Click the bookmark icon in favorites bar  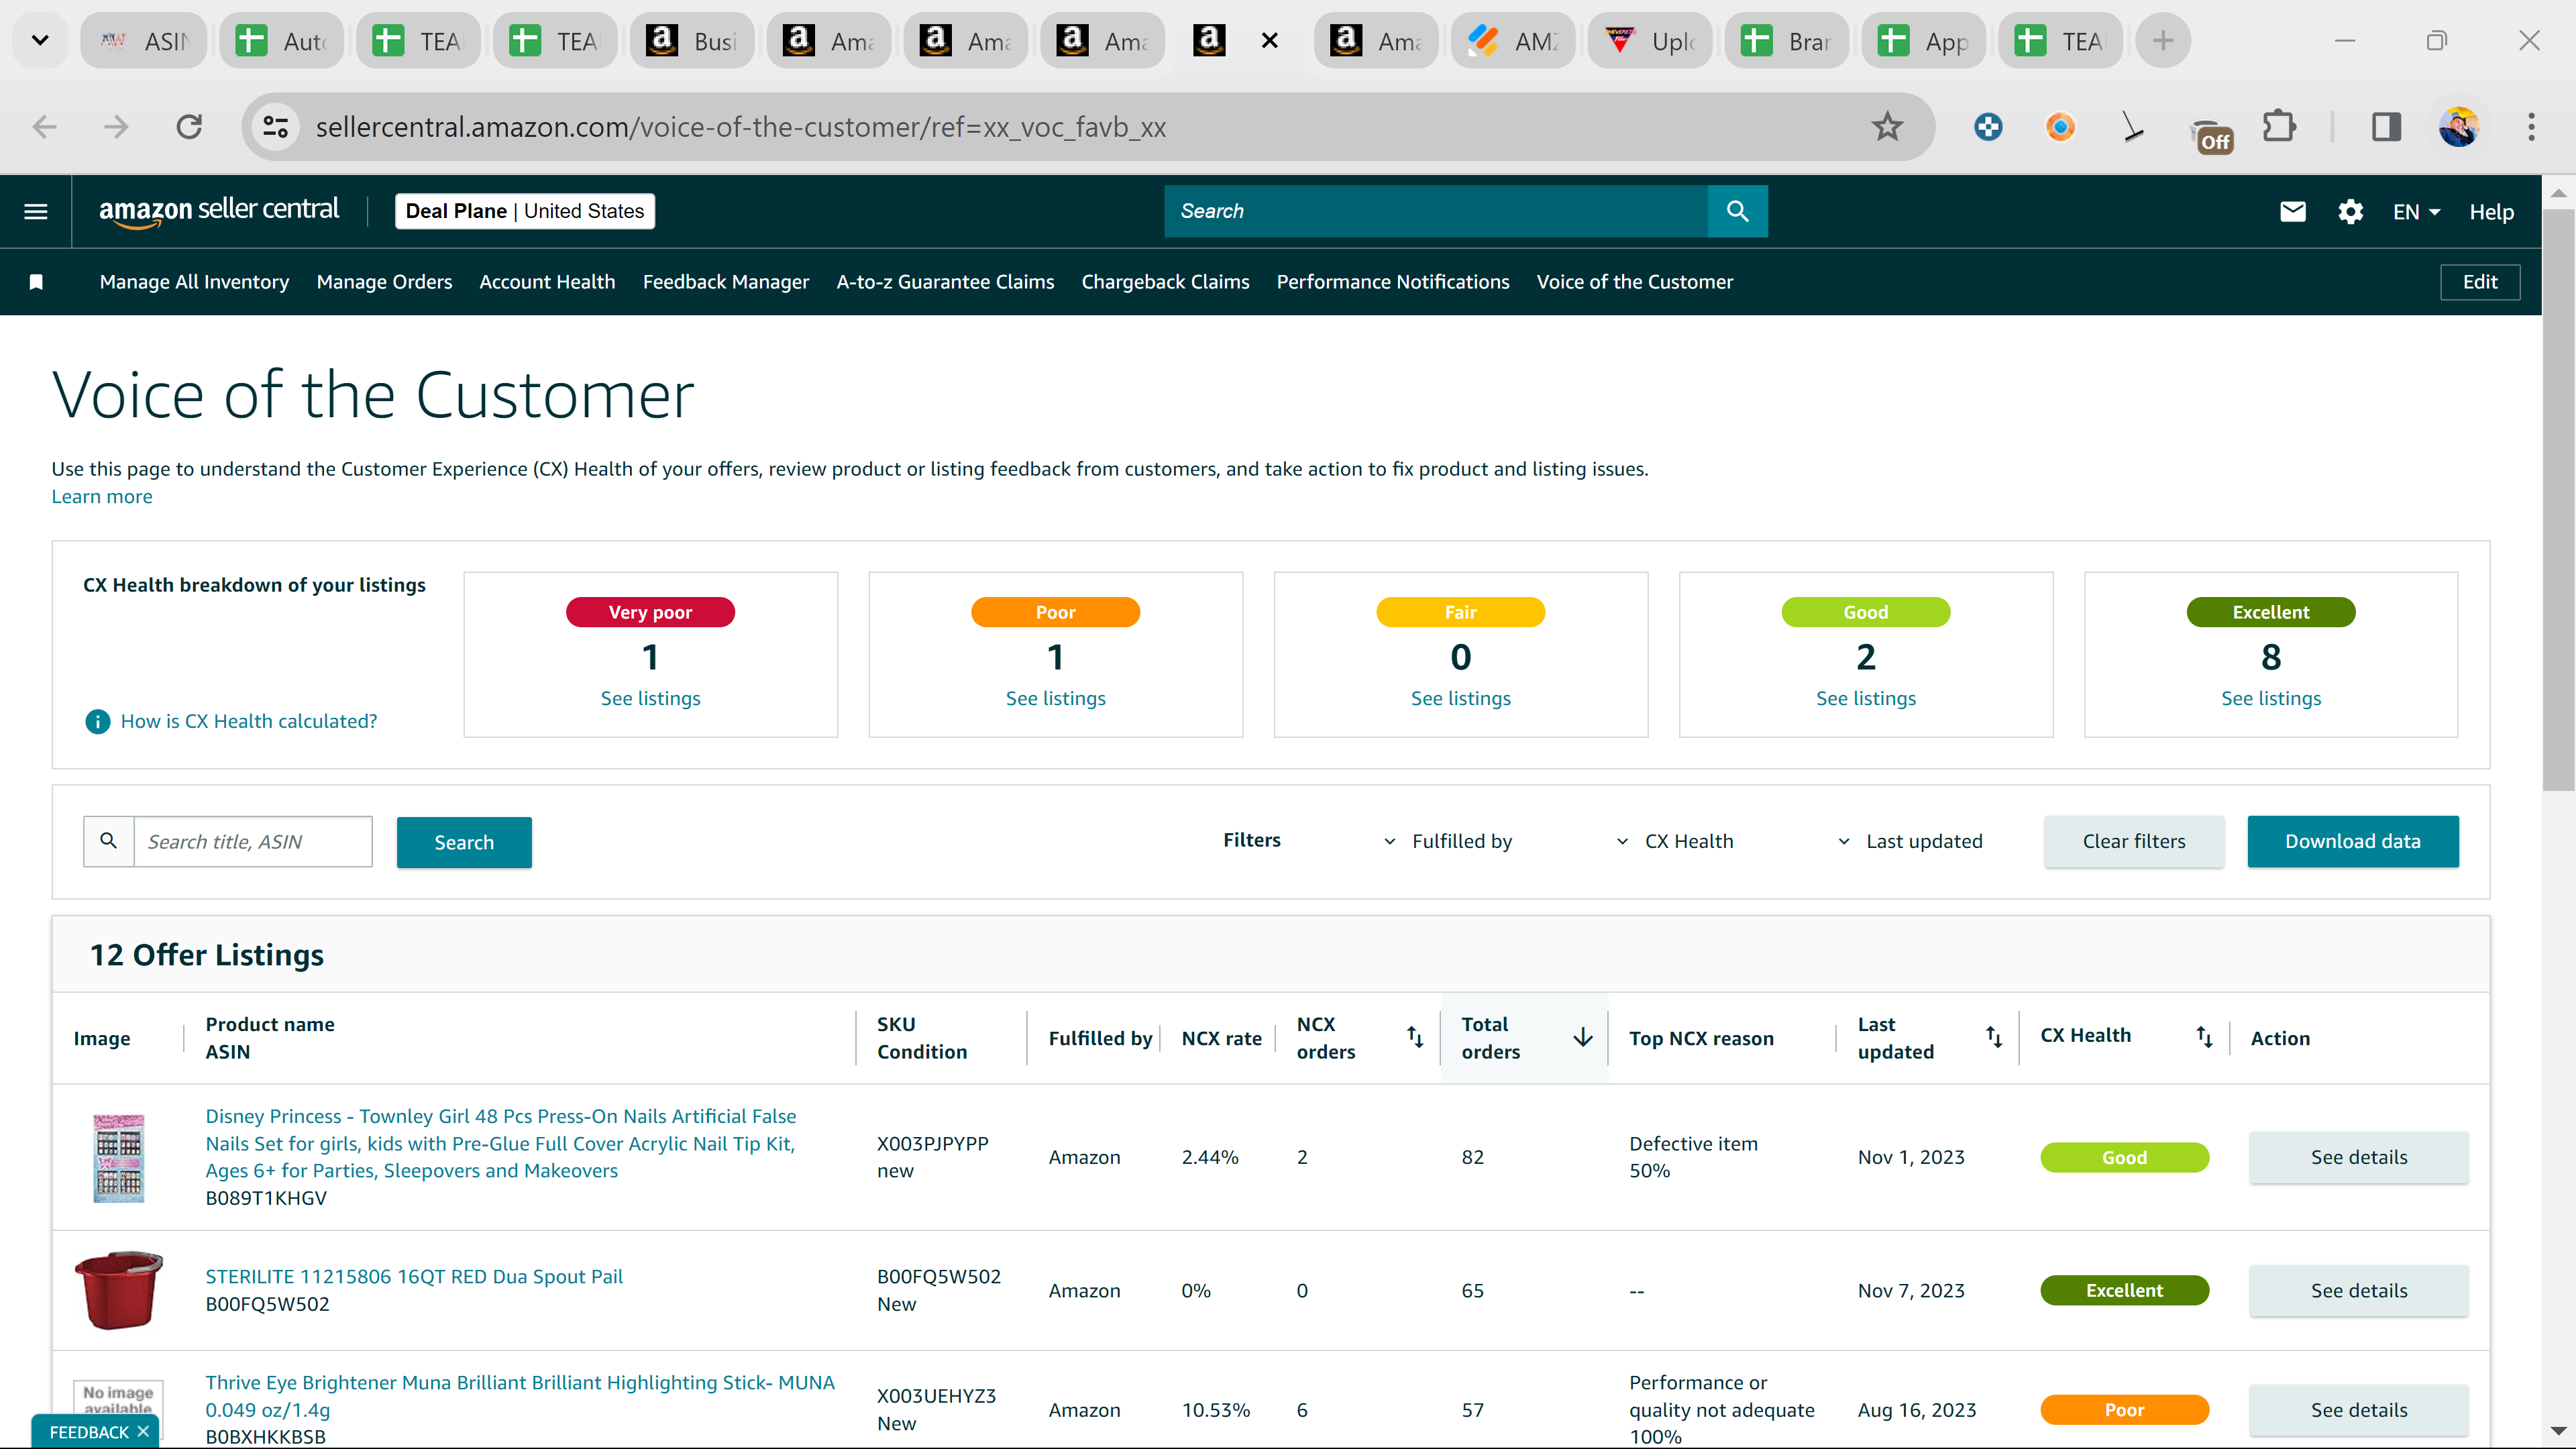coord(36,282)
